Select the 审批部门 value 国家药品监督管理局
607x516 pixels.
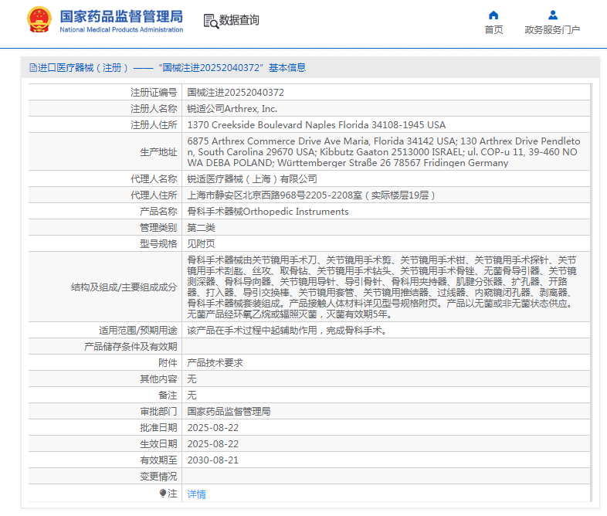pos(229,412)
